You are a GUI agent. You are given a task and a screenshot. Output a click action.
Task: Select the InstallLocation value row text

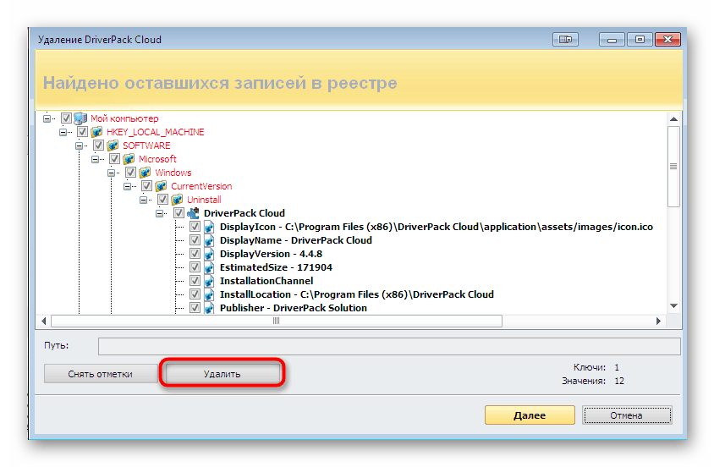coord(356,294)
